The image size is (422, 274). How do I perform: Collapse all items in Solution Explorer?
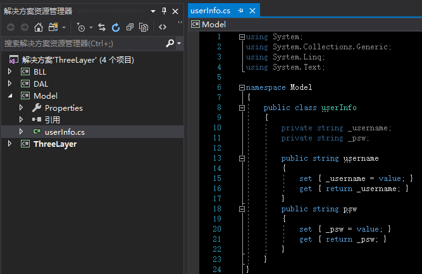click(130, 27)
